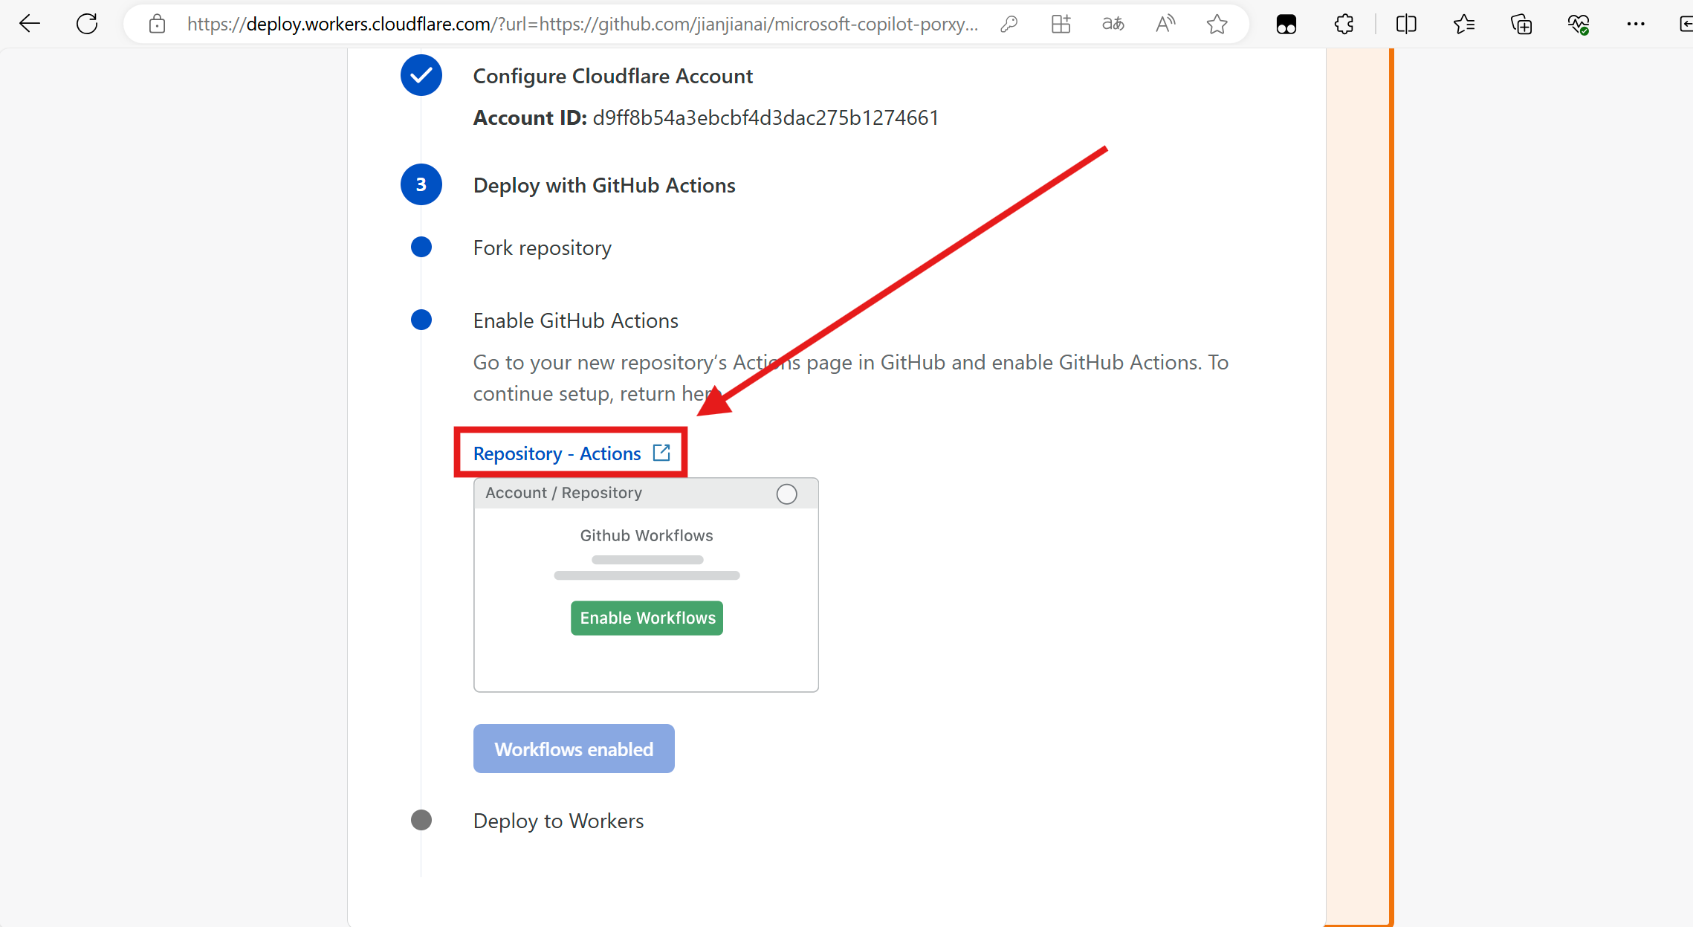This screenshot has height=927, width=1693.
Task: Open Browser essentials heart icon
Action: click(x=1579, y=25)
